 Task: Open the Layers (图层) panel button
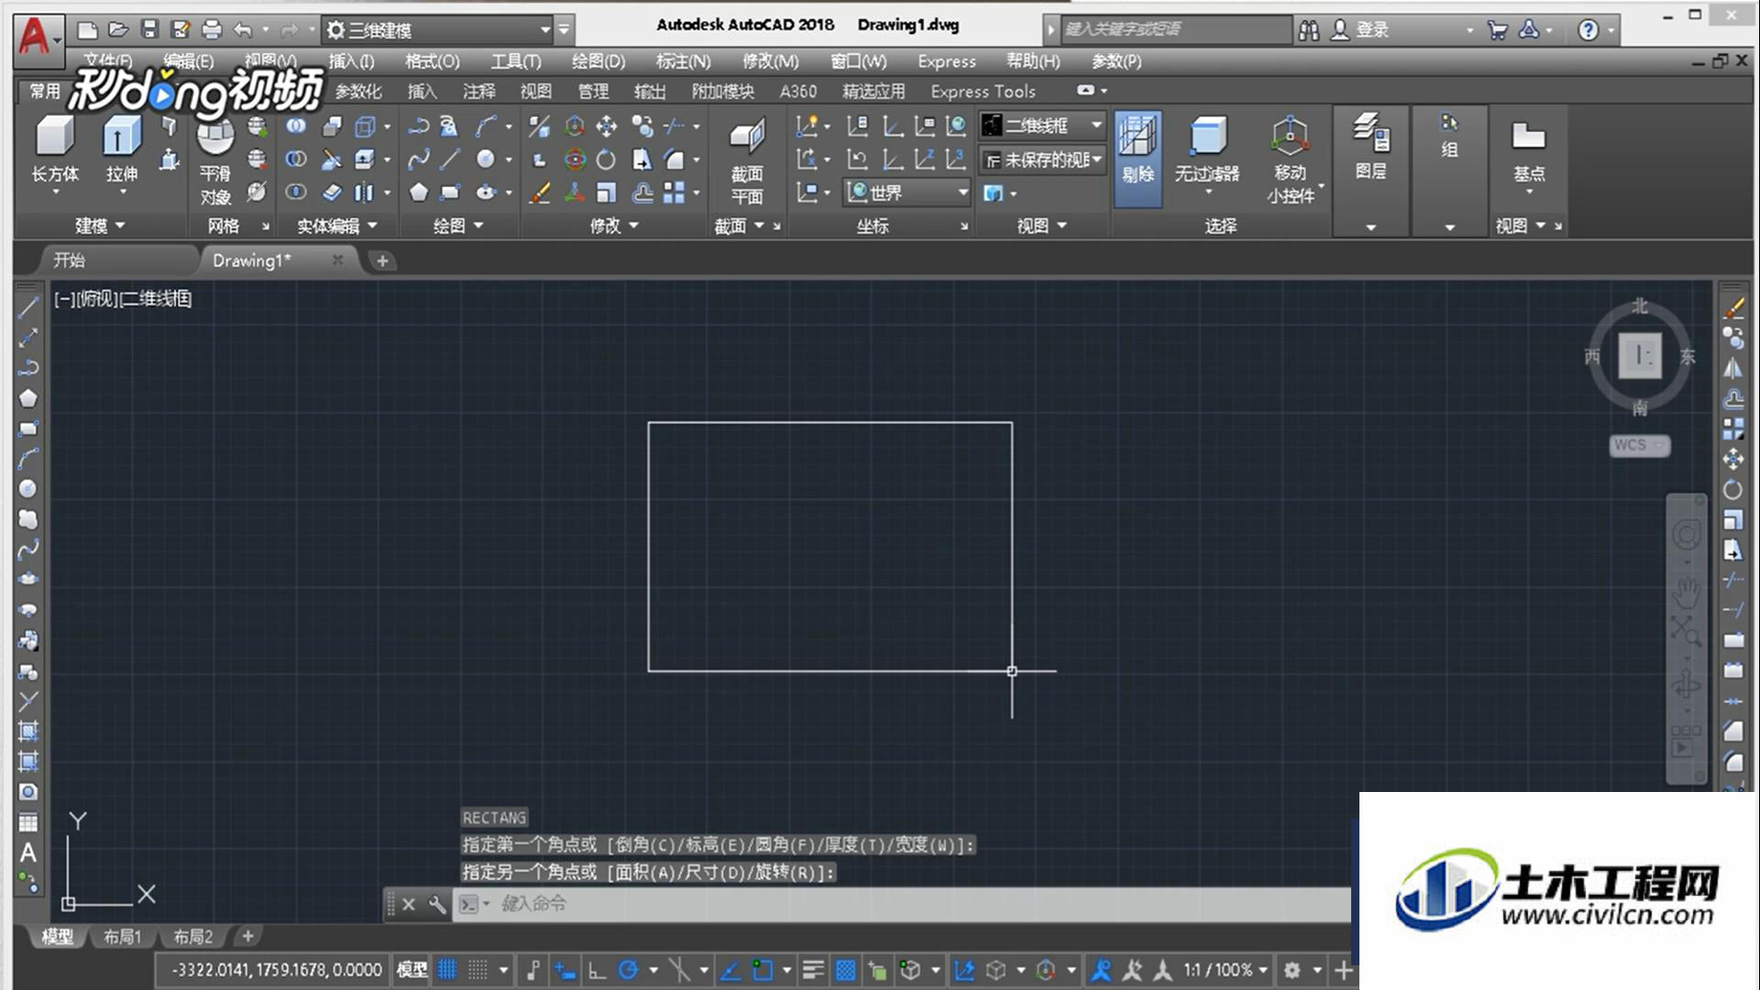click(1371, 147)
